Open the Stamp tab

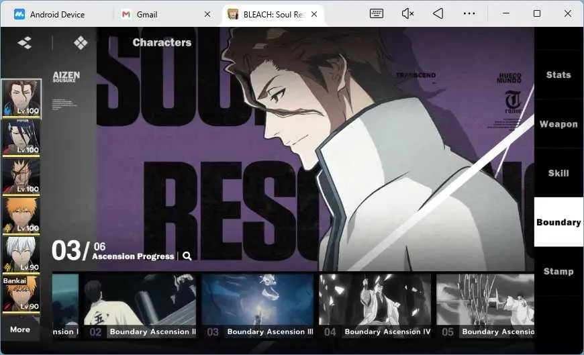coord(558,271)
